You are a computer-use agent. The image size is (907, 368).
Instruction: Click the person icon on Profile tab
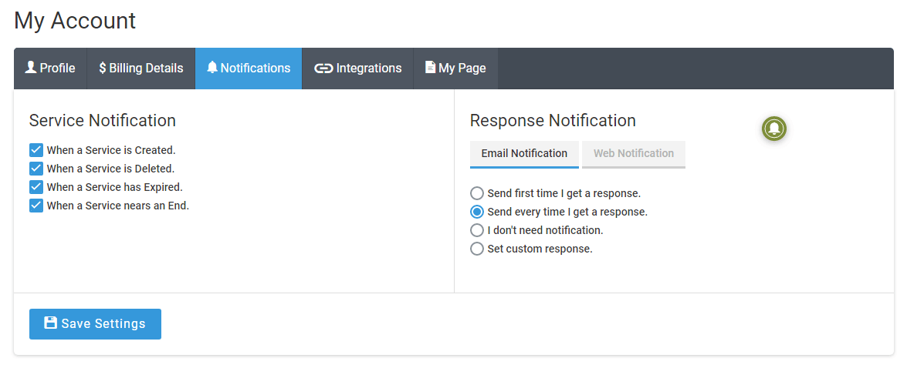point(31,68)
